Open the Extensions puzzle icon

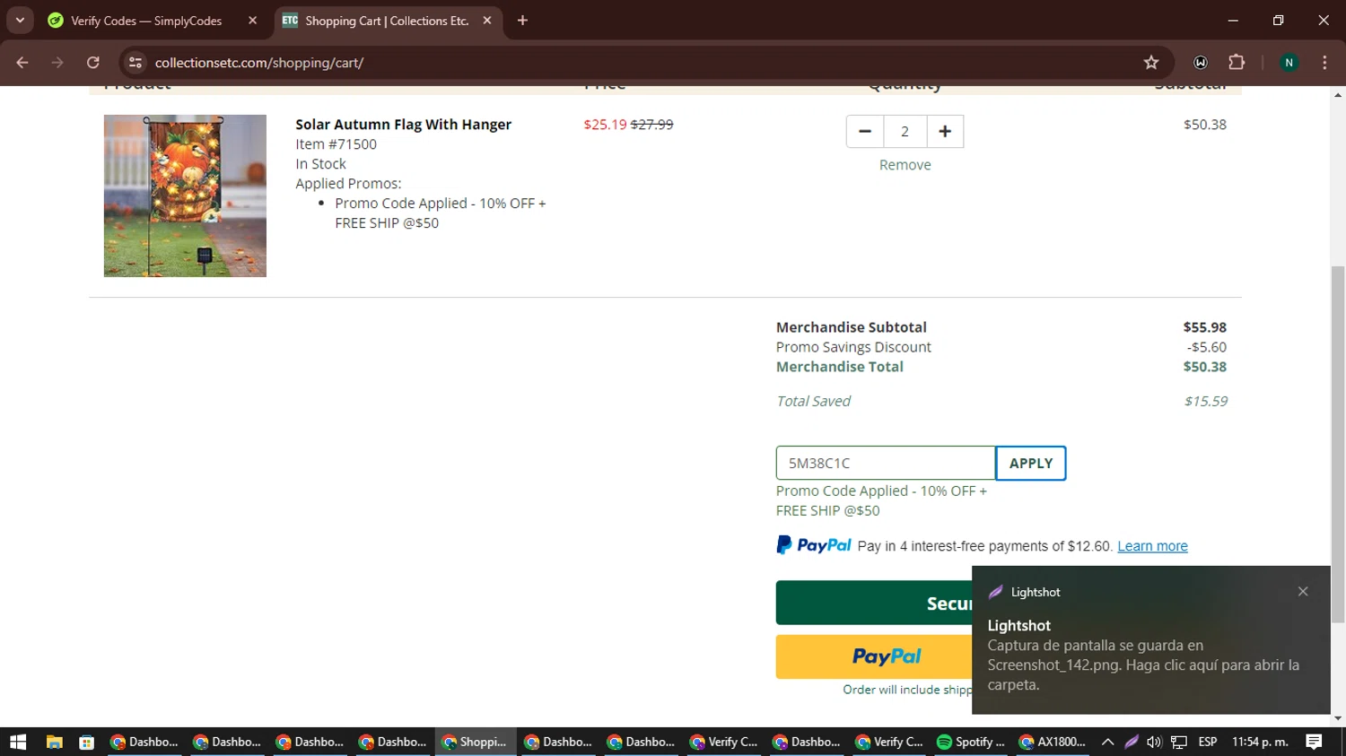tap(1237, 62)
